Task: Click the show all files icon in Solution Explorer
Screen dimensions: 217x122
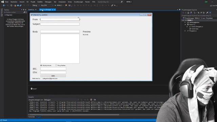Action: point(204,13)
